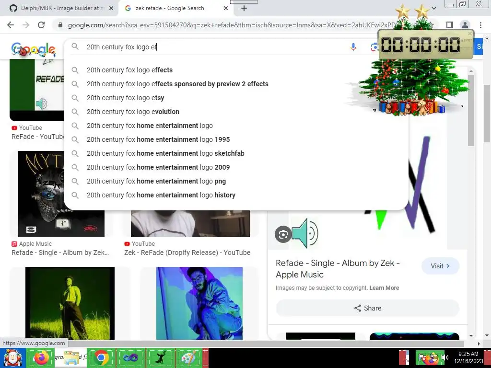
Task: Open the green-tinted man in field thumbnail
Action: [x=70, y=303]
